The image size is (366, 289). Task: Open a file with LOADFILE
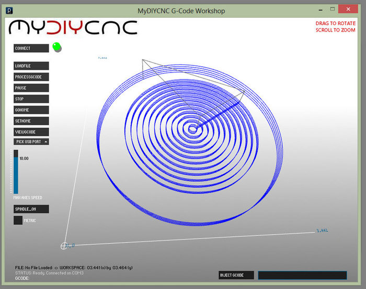(x=31, y=66)
